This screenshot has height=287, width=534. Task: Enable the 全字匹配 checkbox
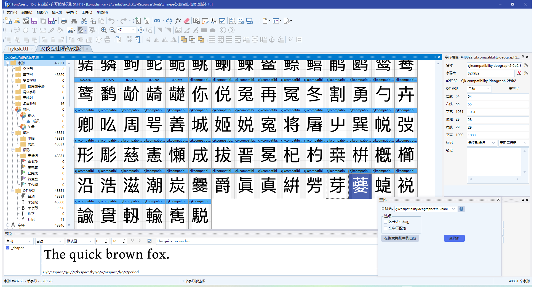pos(386,228)
